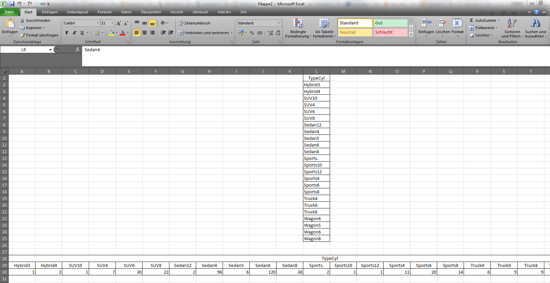550x283 pixels.
Task: Open Als Tabelle formatieren
Action: [x=324, y=28]
